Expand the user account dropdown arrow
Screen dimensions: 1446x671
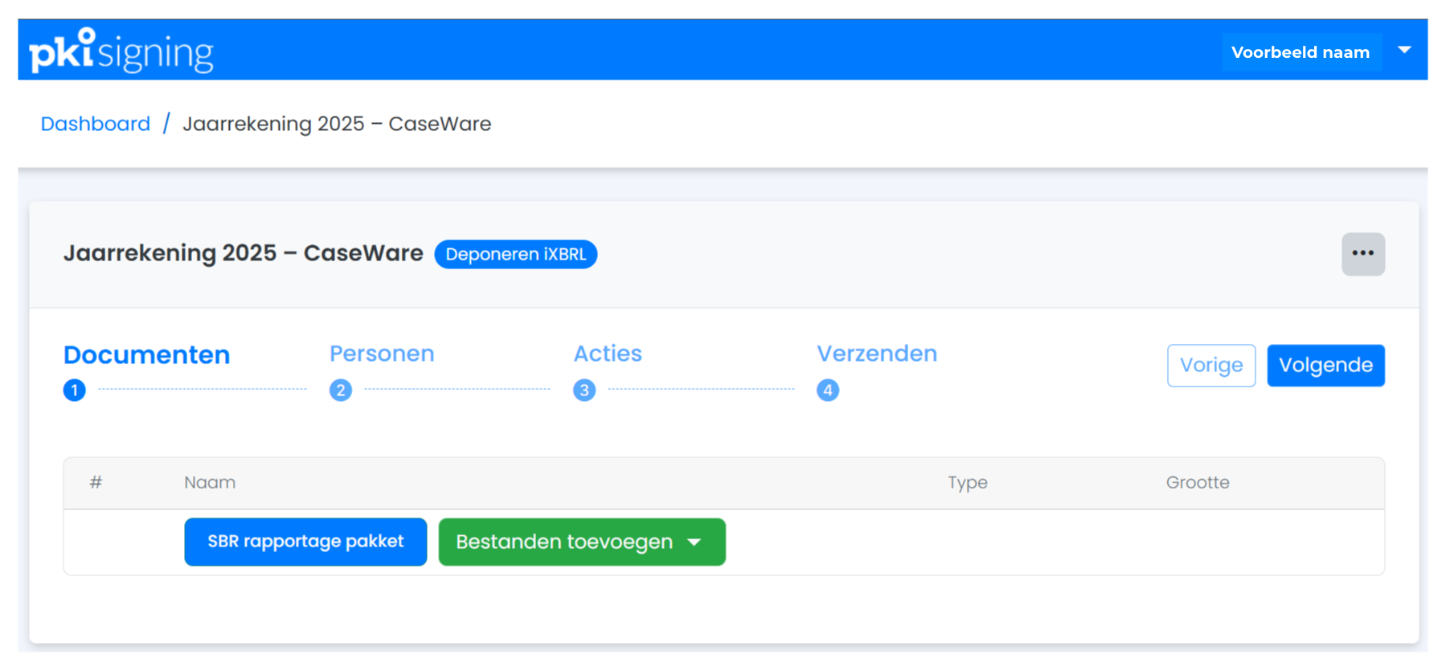[x=1404, y=51]
